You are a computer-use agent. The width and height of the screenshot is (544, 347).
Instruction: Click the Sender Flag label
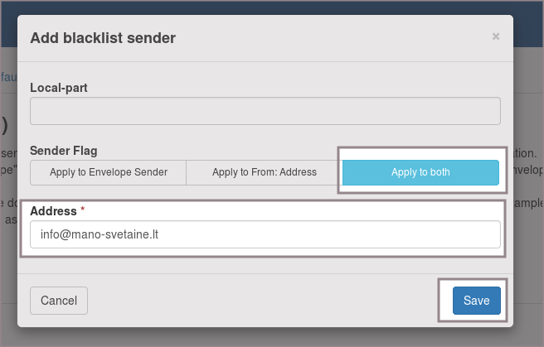64,151
